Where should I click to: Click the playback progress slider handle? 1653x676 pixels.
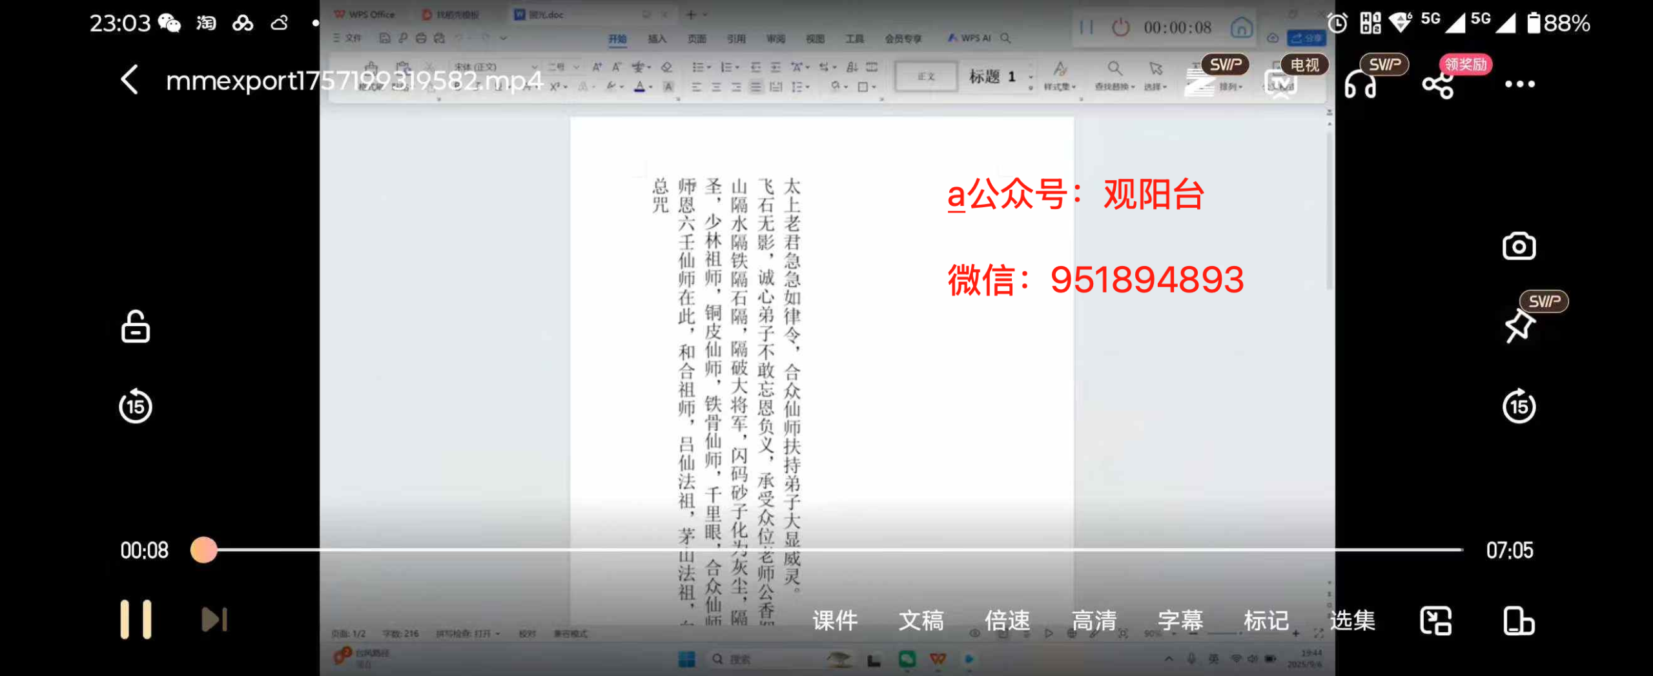(204, 550)
